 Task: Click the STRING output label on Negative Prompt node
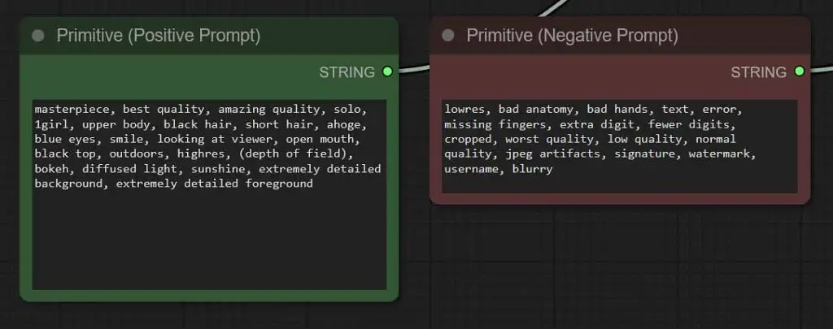[758, 72]
